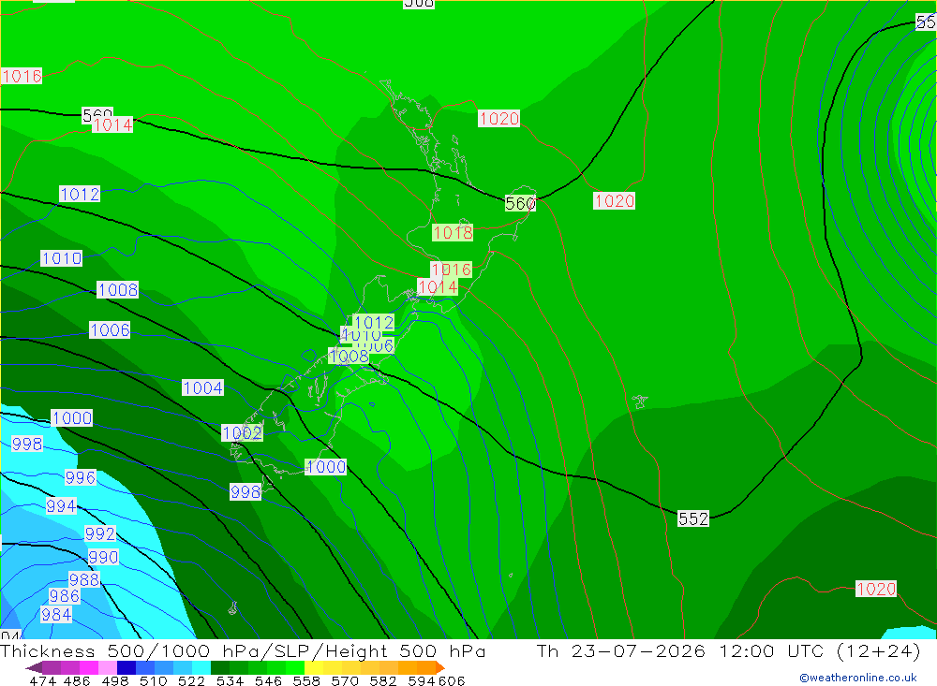Click the legend value 522
The image size is (937, 686).
tap(191, 680)
